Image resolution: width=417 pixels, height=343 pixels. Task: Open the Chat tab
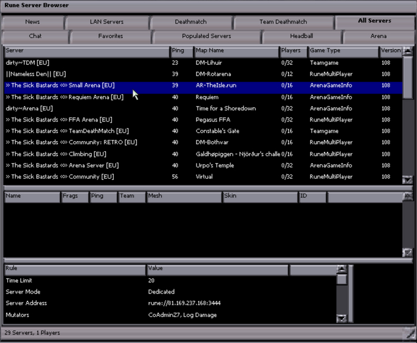(x=35, y=36)
